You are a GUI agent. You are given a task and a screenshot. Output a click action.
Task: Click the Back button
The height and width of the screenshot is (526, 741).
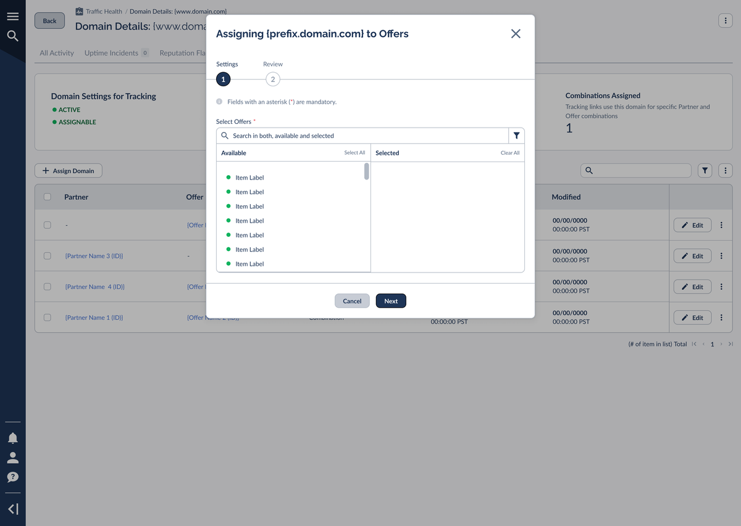49,20
